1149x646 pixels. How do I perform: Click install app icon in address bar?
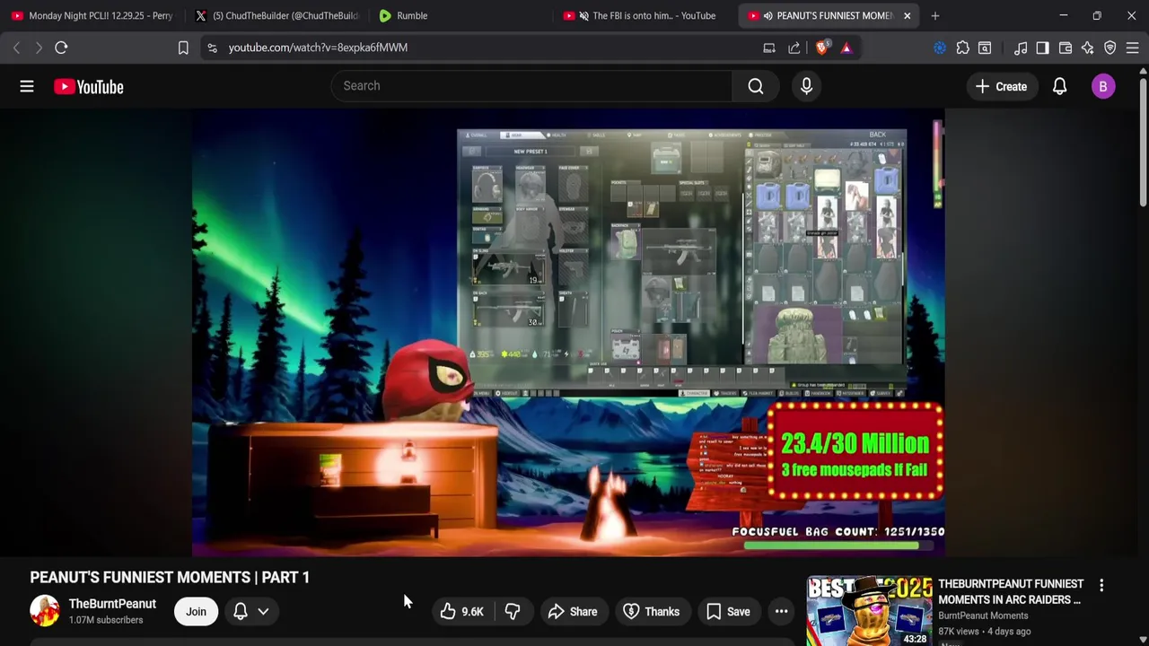(x=769, y=48)
